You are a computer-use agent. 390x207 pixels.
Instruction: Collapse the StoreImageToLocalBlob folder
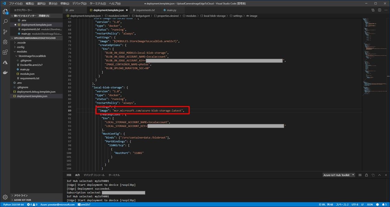coord(30,56)
